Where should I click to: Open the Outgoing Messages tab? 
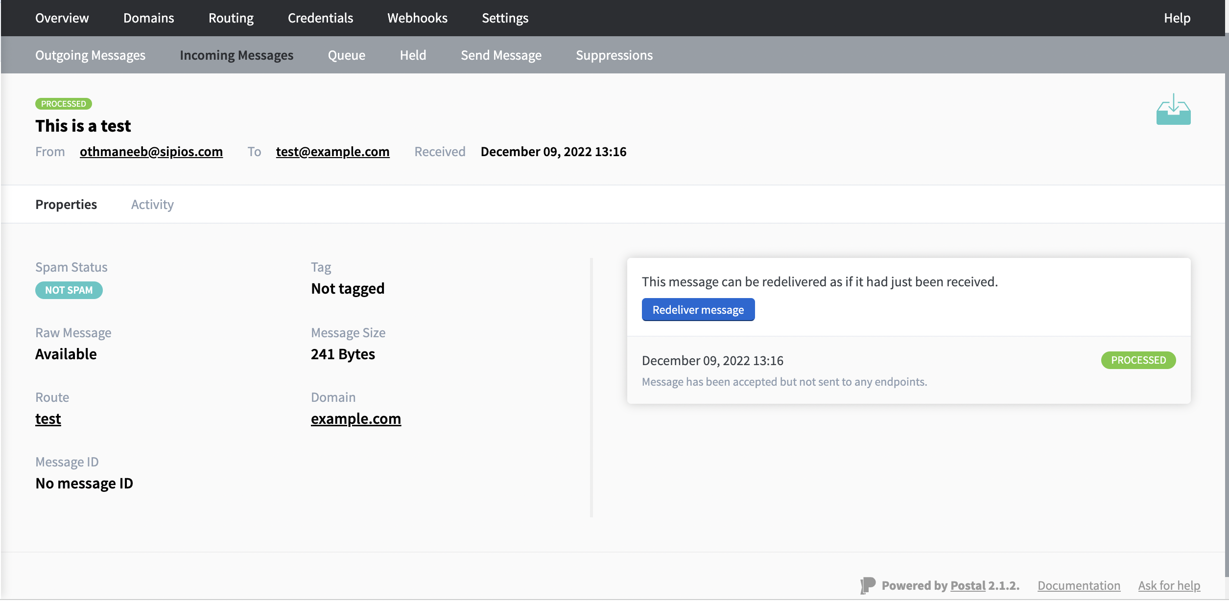(x=90, y=55)
